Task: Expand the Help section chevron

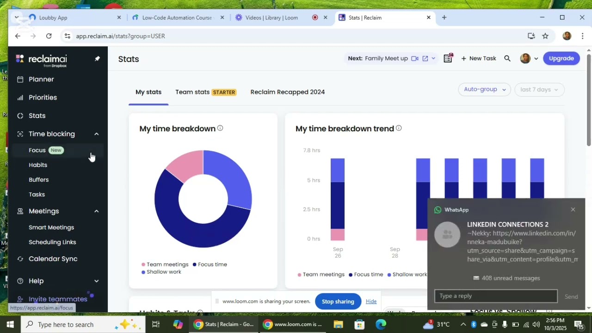Action: click(x=96, y=281)
